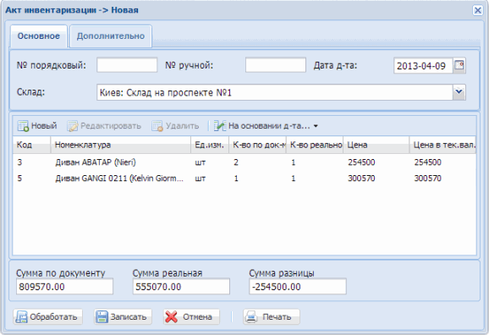Click the Дата д-та field 2013-04-09
This screenshot has height=335, width=489.
coord(423,66)
